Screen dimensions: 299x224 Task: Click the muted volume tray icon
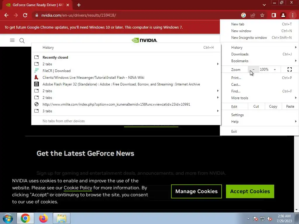[270, 218]
